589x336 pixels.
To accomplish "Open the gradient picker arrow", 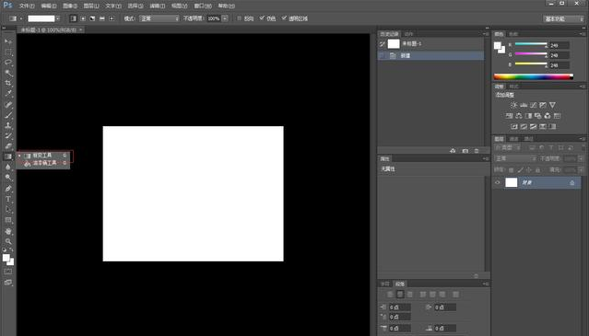I will pyautogui.click(x=58, y=18).
